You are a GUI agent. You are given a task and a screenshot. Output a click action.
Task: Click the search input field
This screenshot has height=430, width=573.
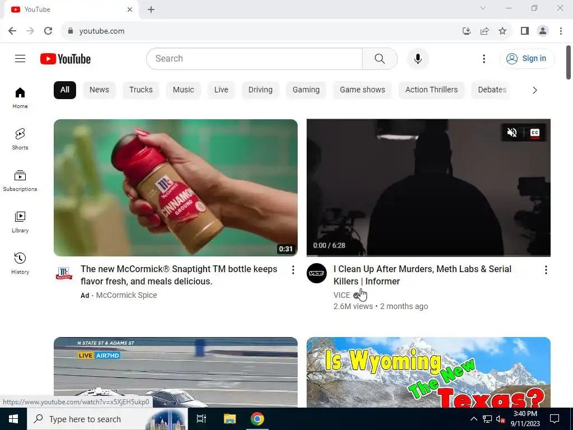(255, 58)
